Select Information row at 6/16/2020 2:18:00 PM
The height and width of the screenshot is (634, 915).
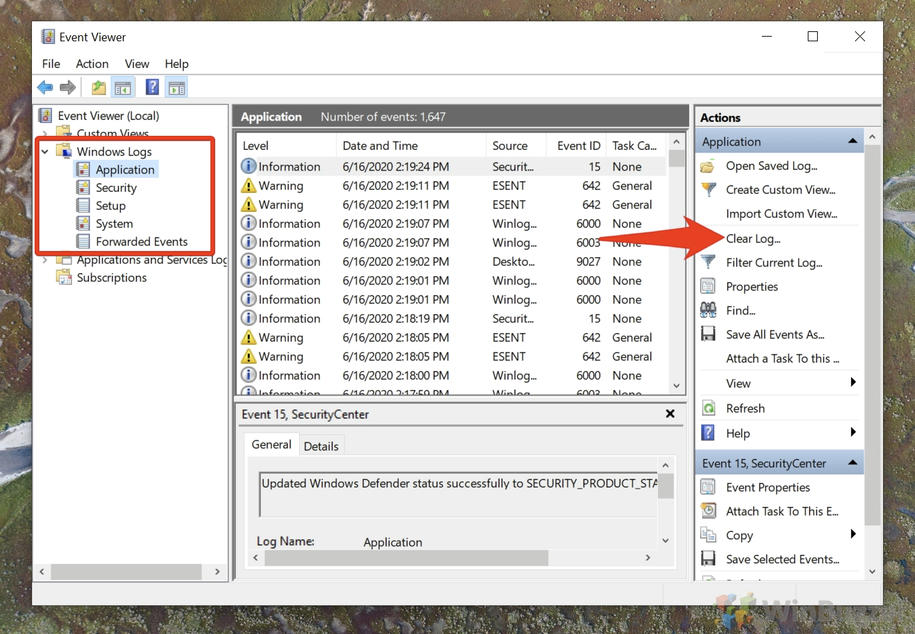pos(453,376)
